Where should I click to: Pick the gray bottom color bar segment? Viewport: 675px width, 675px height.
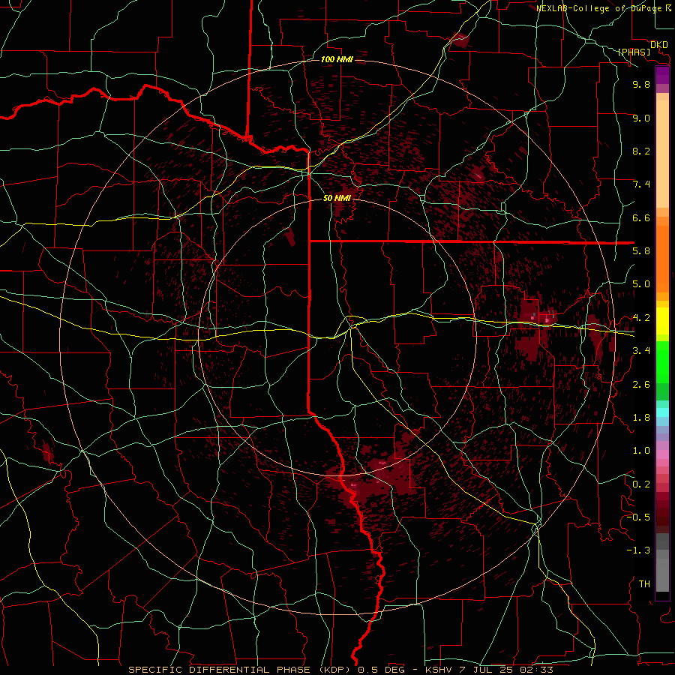[662, 574]
